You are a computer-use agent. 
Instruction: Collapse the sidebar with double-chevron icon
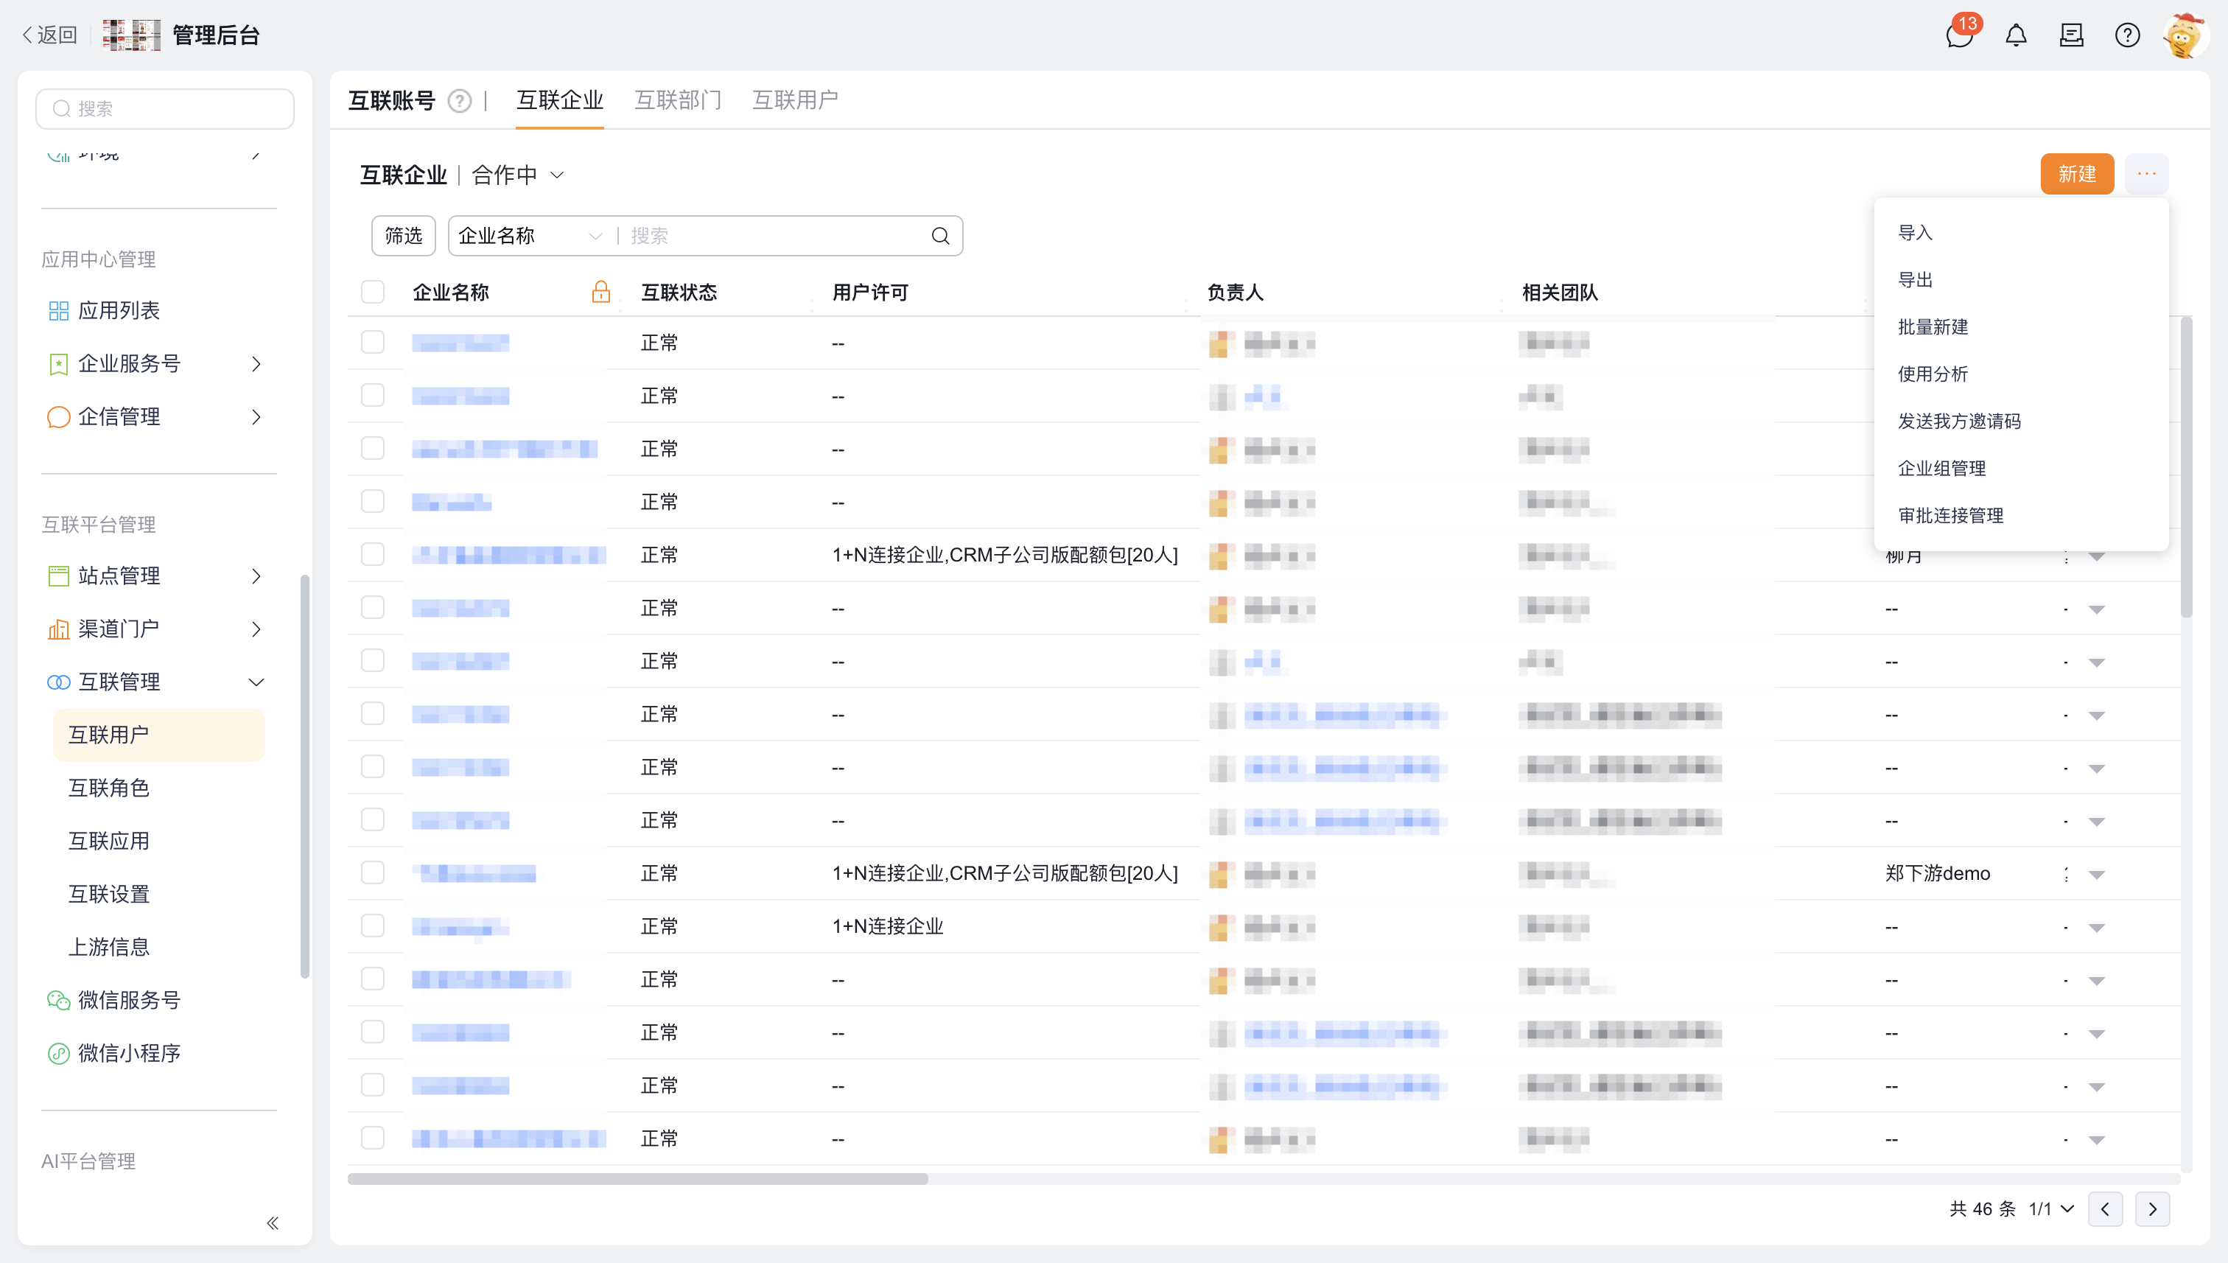(x=273, y=1223)
